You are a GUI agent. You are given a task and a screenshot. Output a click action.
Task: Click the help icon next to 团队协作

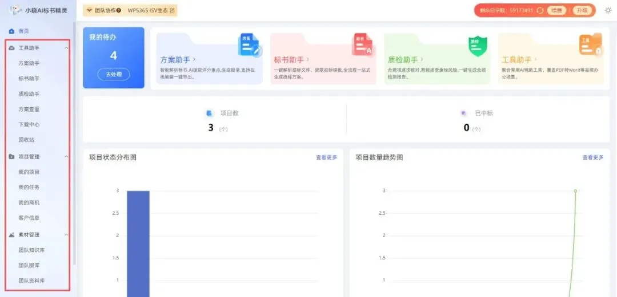tap(118, 10)
